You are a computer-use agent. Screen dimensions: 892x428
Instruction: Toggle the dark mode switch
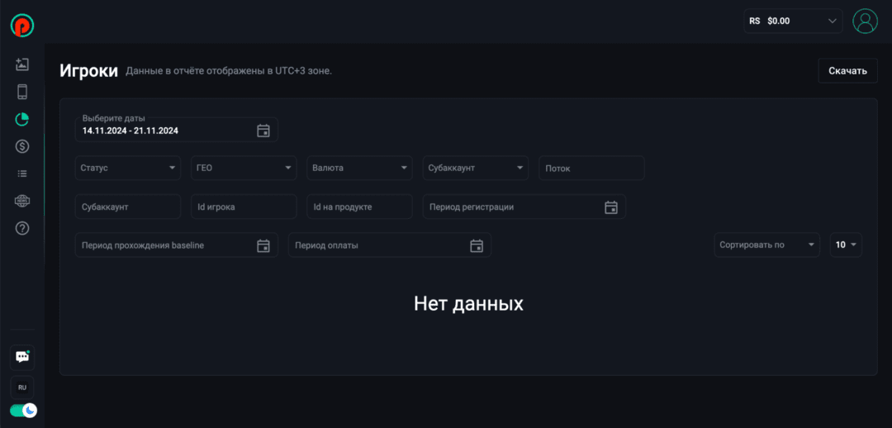[23, 410]
